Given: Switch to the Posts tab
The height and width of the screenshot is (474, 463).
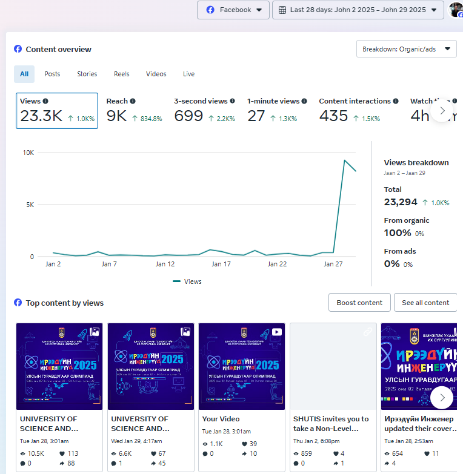Looking at the screenshot, I should click(x=52, y=74).
